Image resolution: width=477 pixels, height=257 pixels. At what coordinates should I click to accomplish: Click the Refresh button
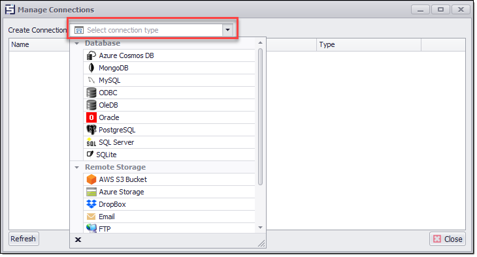(x=24, y=239)
